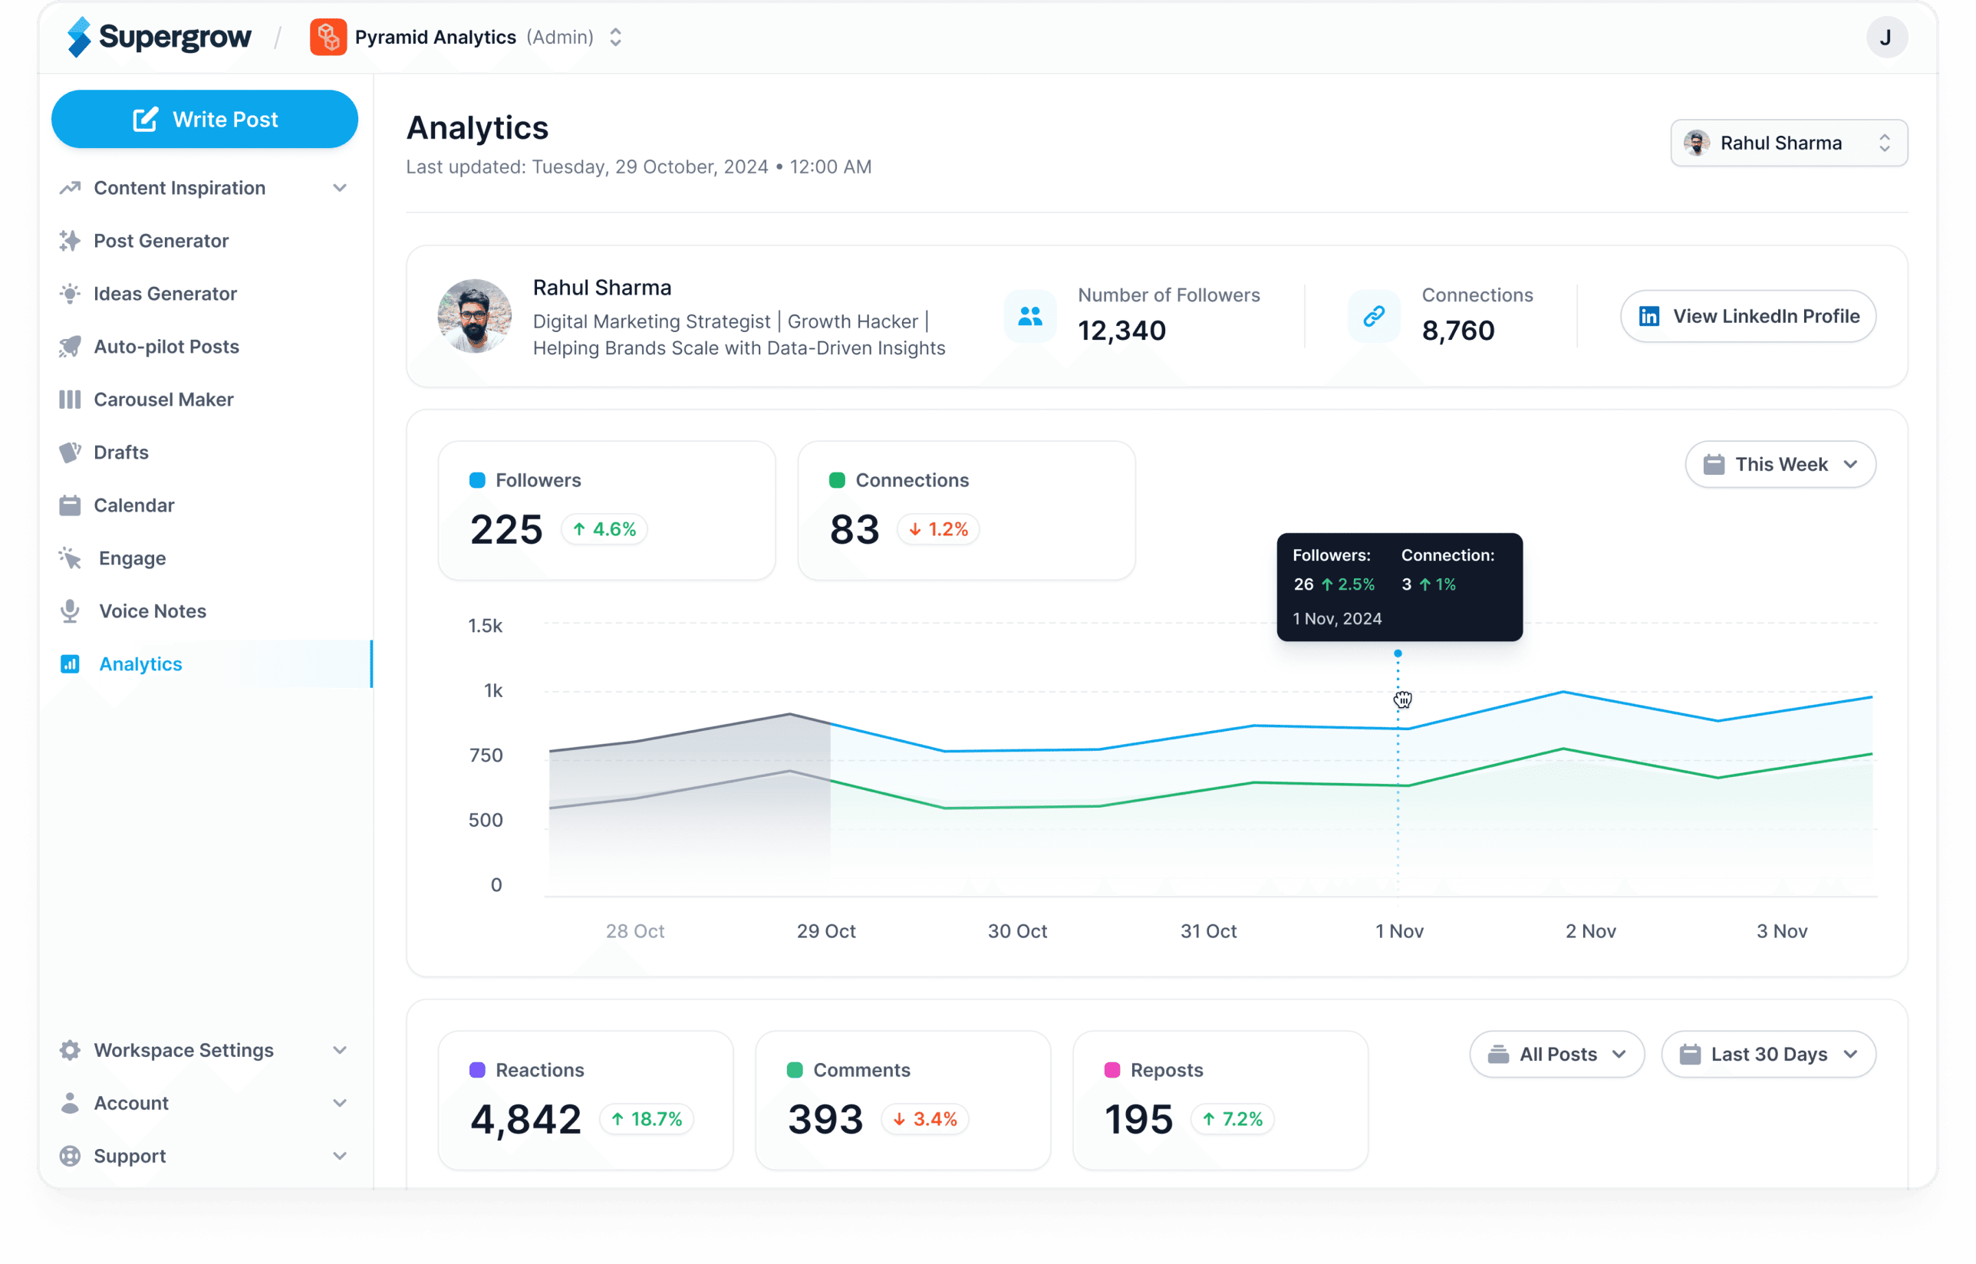
Task: Go to Drafts in the sidebar
Action: tap(120, 453)
